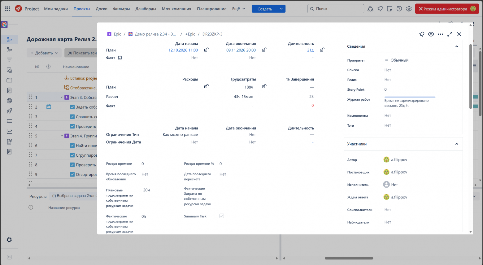The image size is (483, 265).
Task: Open the Ещё dropdown menu
Action: click(239, 9)
